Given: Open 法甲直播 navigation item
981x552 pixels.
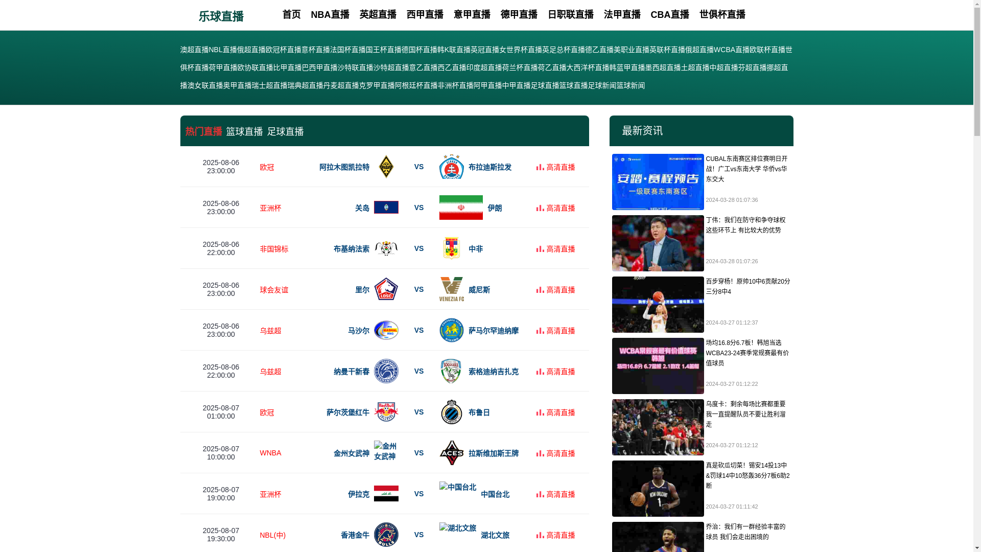Looking at the screenshot, I should (x=622, y=14).
